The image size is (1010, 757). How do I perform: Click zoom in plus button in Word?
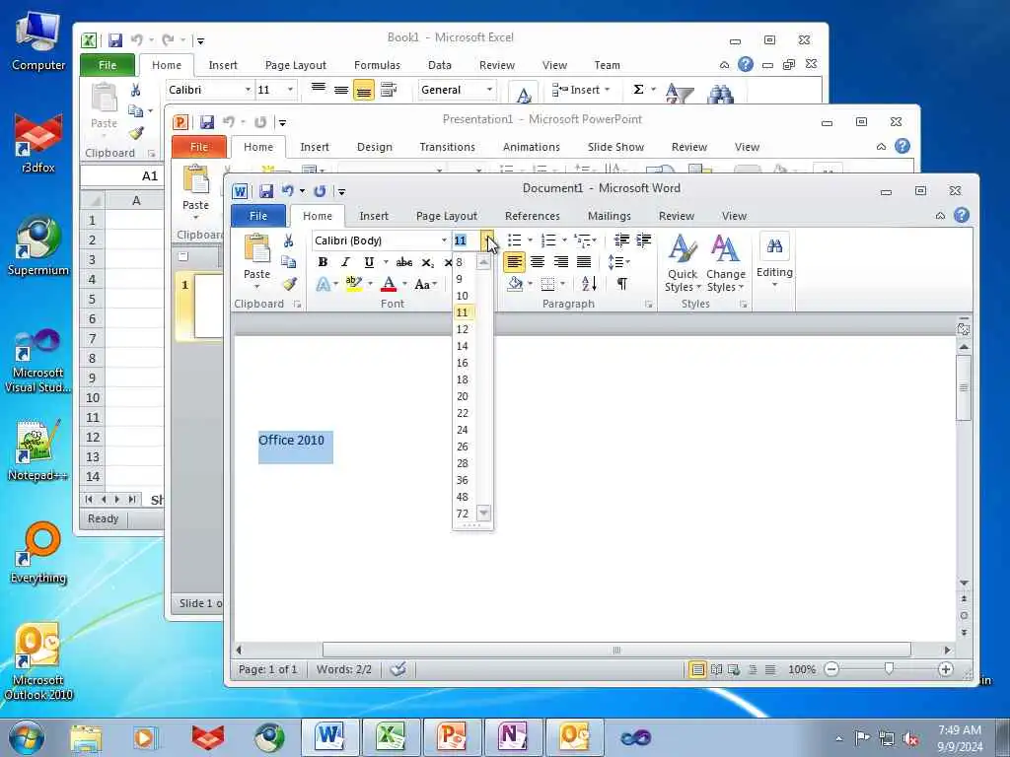click(x=946, y=669)
